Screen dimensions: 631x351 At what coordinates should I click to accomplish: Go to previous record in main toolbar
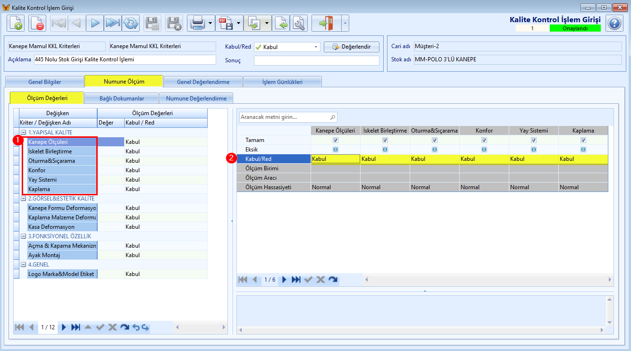[76, 23]
